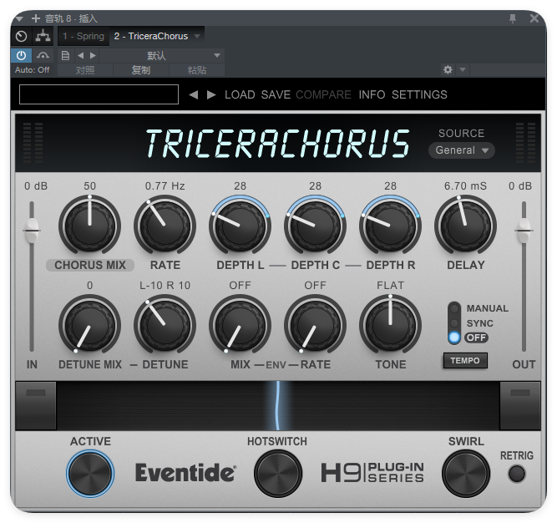Click the DEPTH L knob

coord(240,226)
